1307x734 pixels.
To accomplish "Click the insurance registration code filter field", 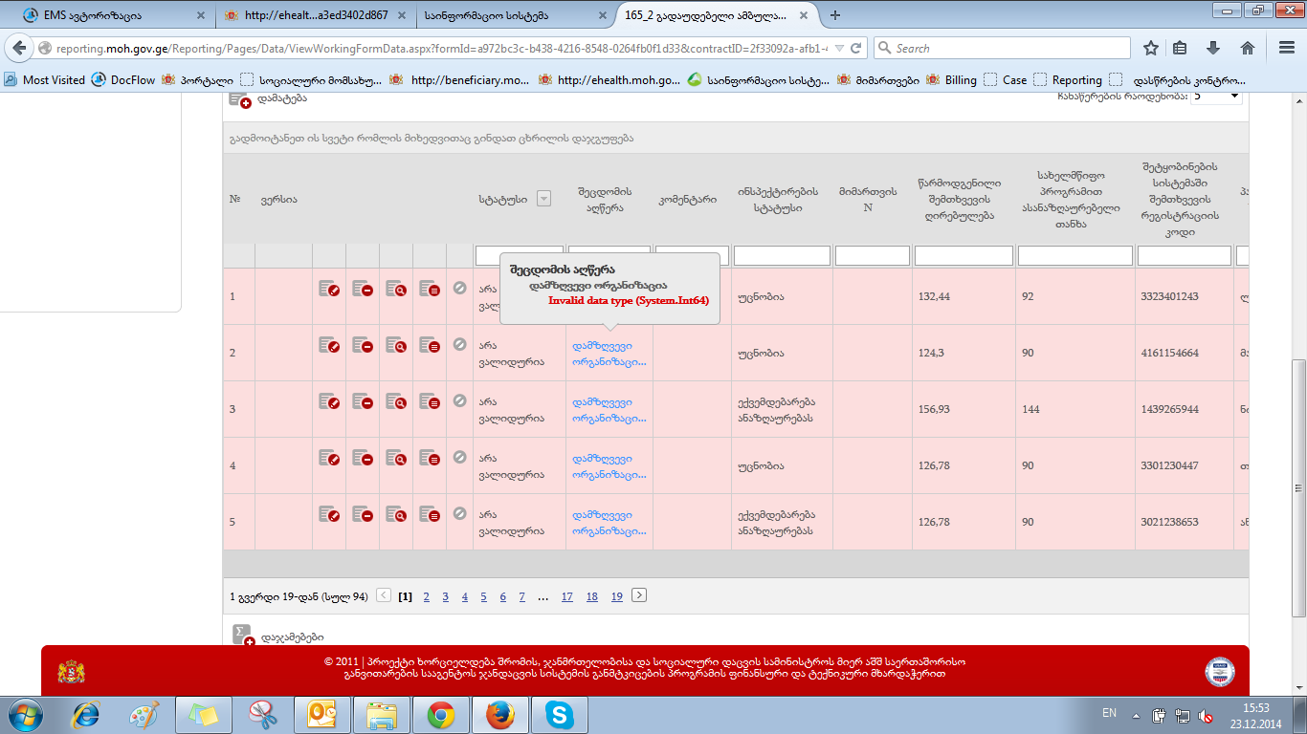I will pos(1184,255).
